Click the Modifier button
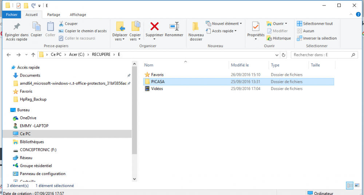Viewport: 364px width, 195px height. pyautogui.click(x=277, y=31)
